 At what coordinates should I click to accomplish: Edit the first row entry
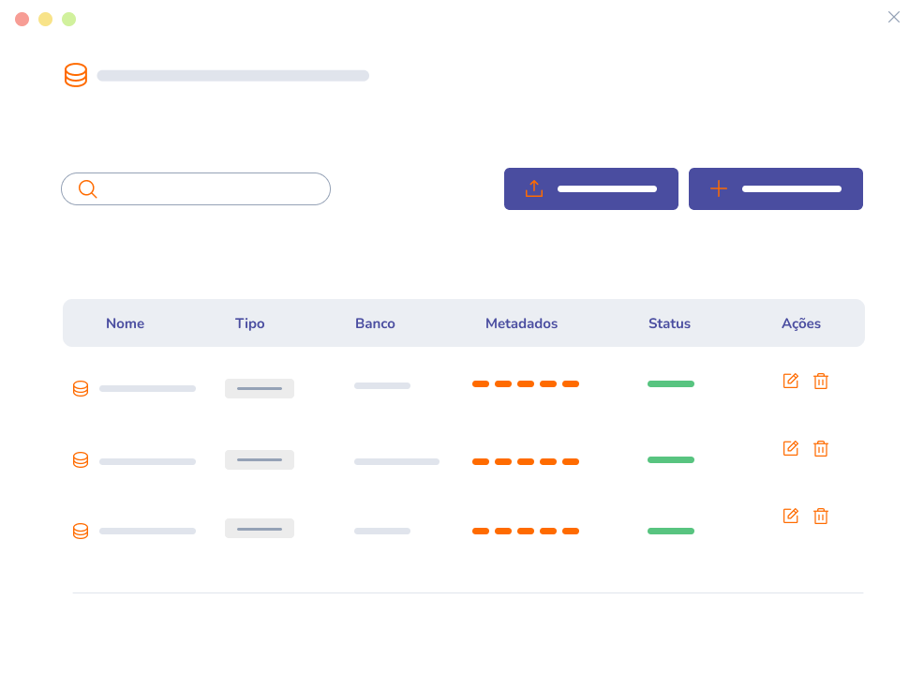point(791,381)
